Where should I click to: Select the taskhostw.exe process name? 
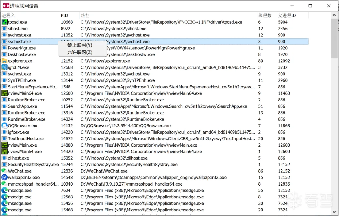pos(22,54)
